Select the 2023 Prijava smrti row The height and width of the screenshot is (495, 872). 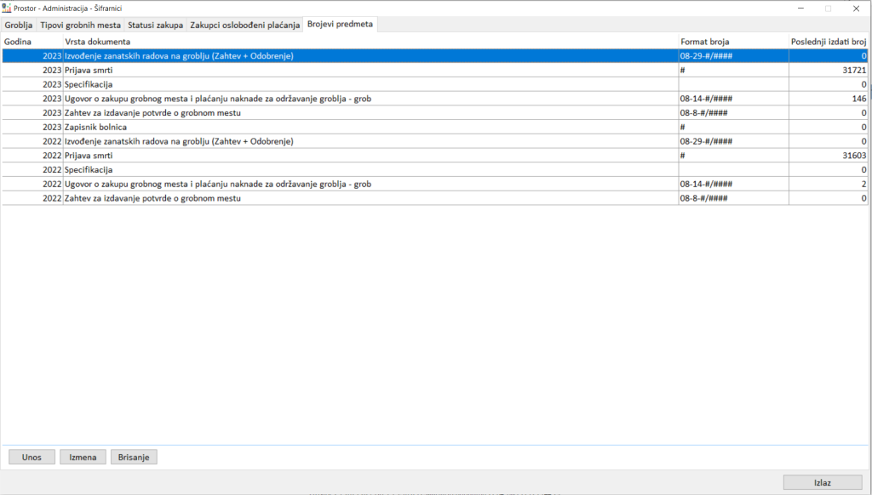click(341, 71)
